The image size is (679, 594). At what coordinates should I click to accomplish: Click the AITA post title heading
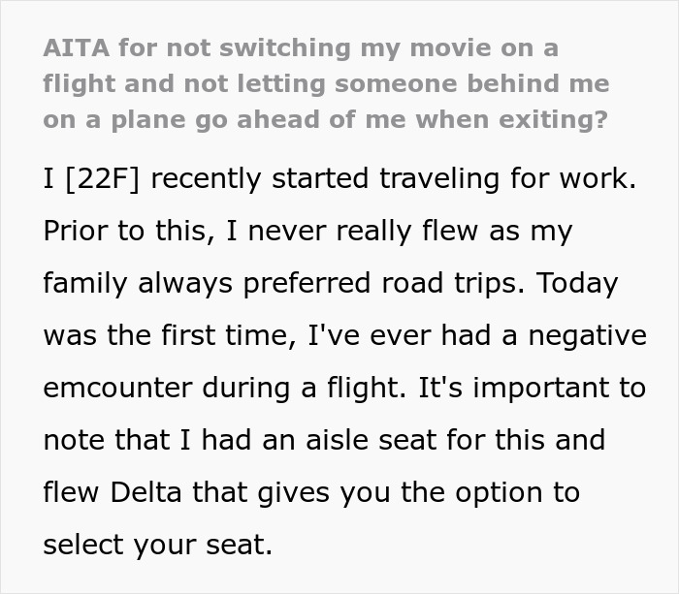pyautogui.click(x=326, y=83)
